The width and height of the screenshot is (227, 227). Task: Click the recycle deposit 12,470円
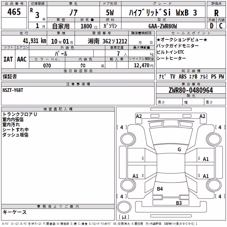(x=144, y=66)
